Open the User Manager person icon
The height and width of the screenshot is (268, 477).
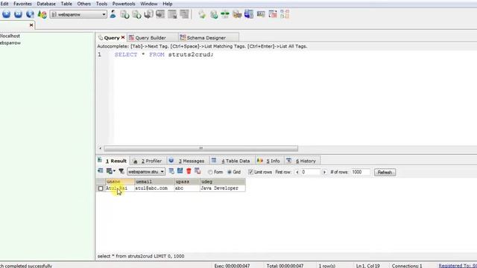(113, 14)
